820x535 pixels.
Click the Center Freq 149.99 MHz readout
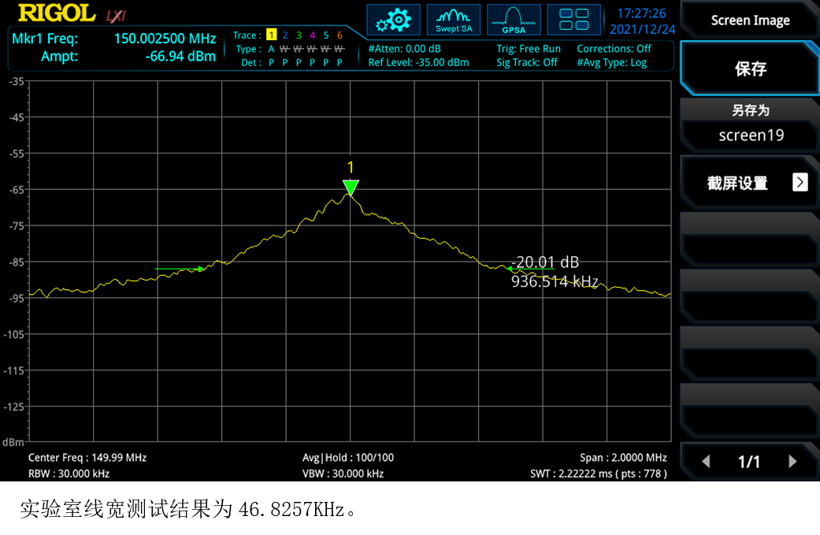click(x=87, y=458)
